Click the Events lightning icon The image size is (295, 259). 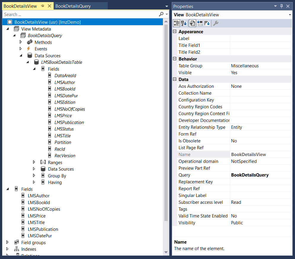(29, 49)
